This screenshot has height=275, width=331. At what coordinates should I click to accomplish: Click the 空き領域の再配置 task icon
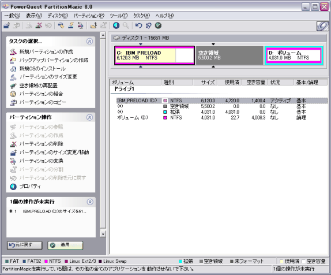click(x=13, y=86)
